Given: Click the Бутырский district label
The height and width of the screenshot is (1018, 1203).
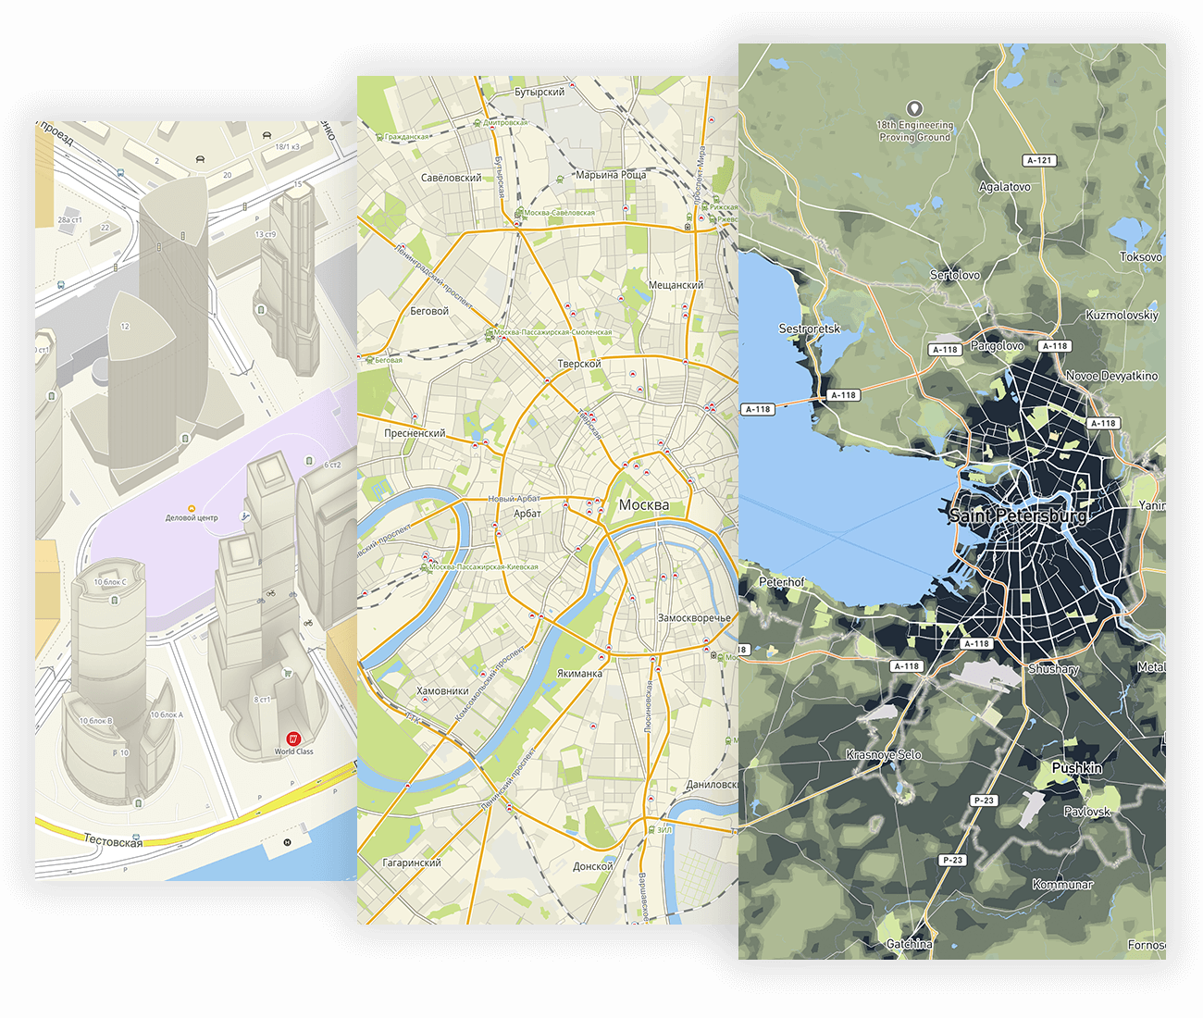Looking at the screenshot, I should [539, 93].
